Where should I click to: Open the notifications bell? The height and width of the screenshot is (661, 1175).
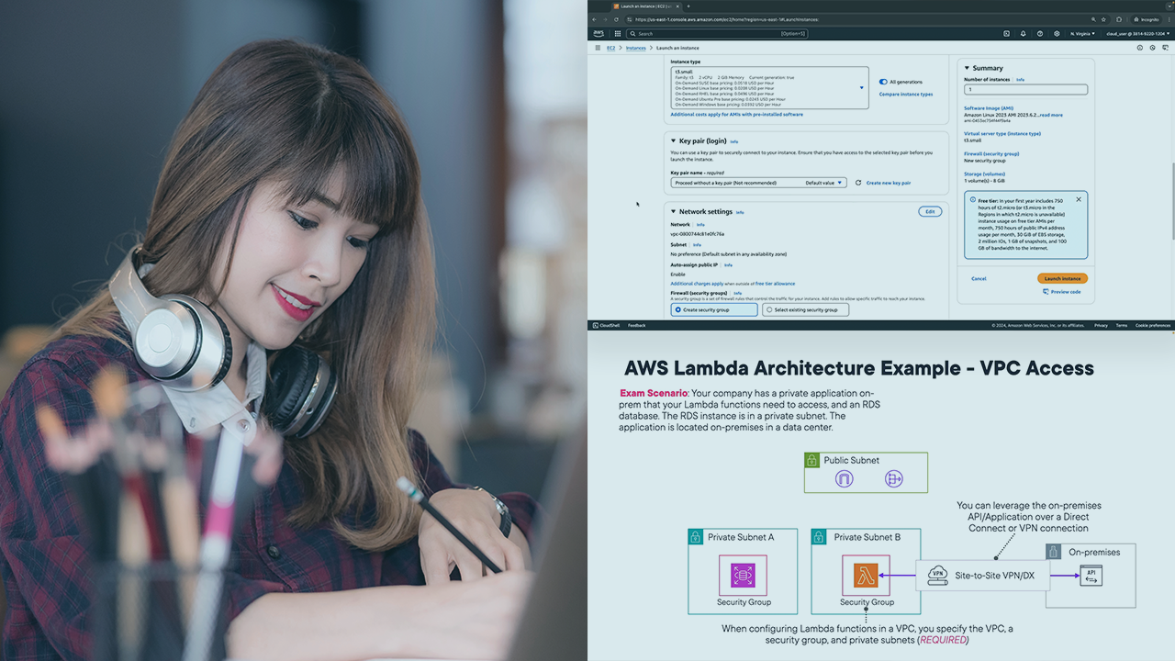click(1023, 34)
